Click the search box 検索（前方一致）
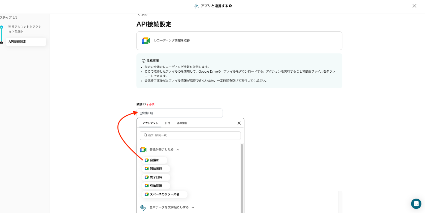The image size is (425, 213). [x=190, y=135]
